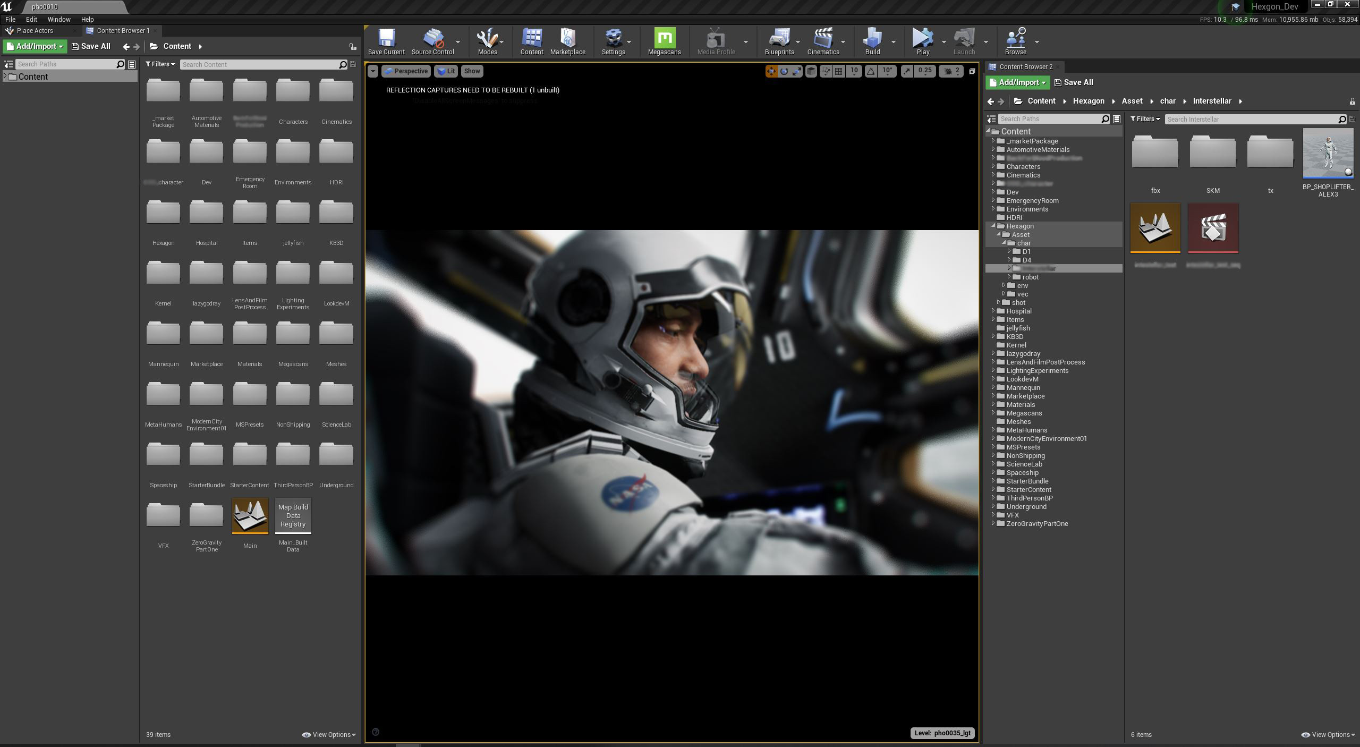Open the Cinematics toolbar icon

click(823, 41)
